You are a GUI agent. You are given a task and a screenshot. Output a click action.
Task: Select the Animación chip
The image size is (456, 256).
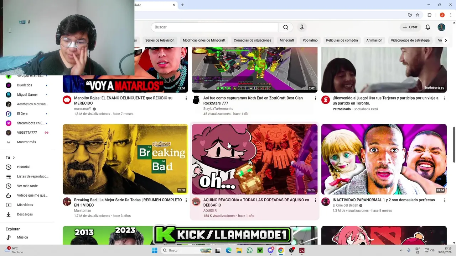tap(374, 40)
